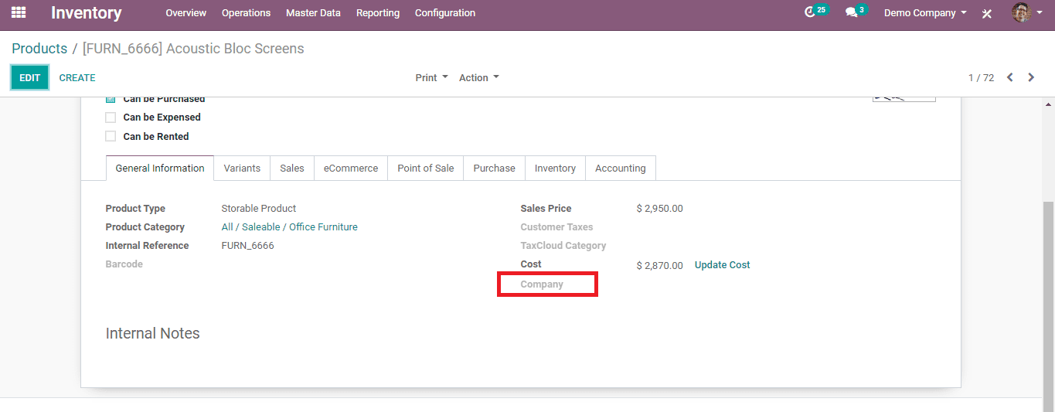Viewport: 1055px width, 412px height.
Task: Open the Operations menu
Action: [246, 13]
